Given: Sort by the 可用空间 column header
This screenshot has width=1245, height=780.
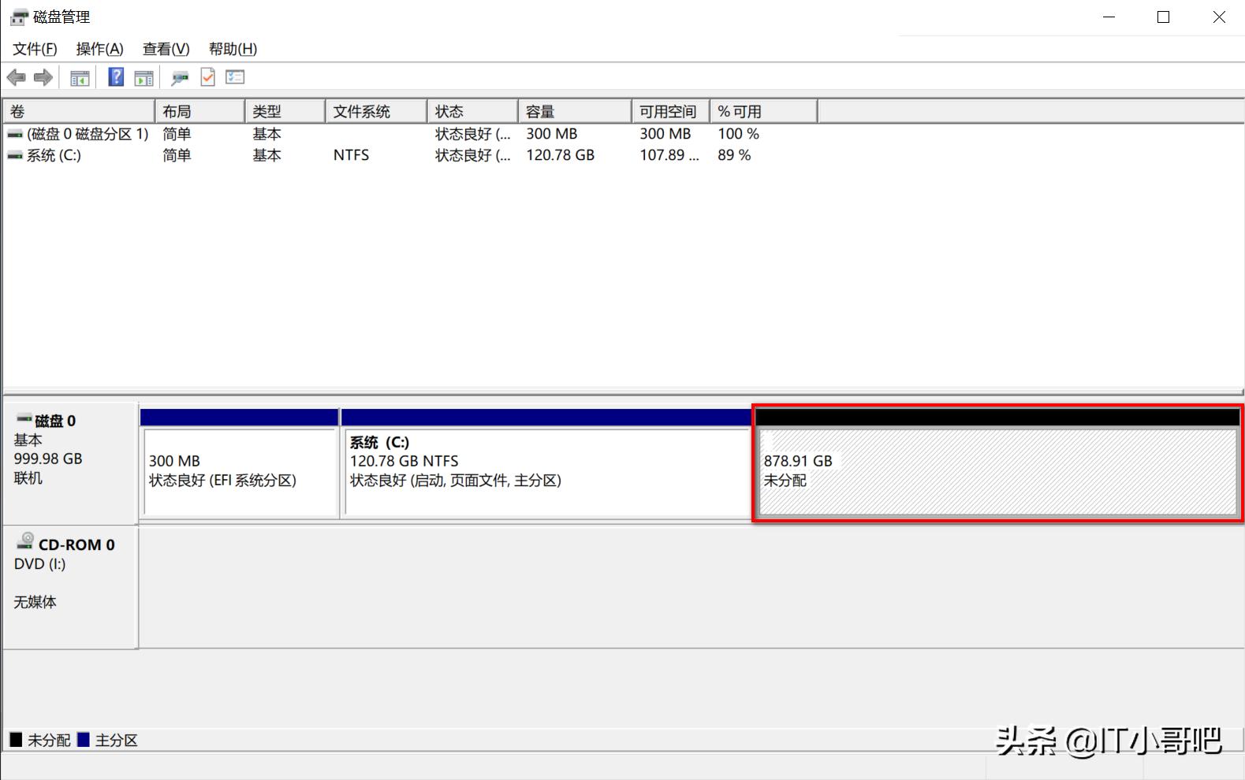Looking at the screenshot, I should coord(671,111).
